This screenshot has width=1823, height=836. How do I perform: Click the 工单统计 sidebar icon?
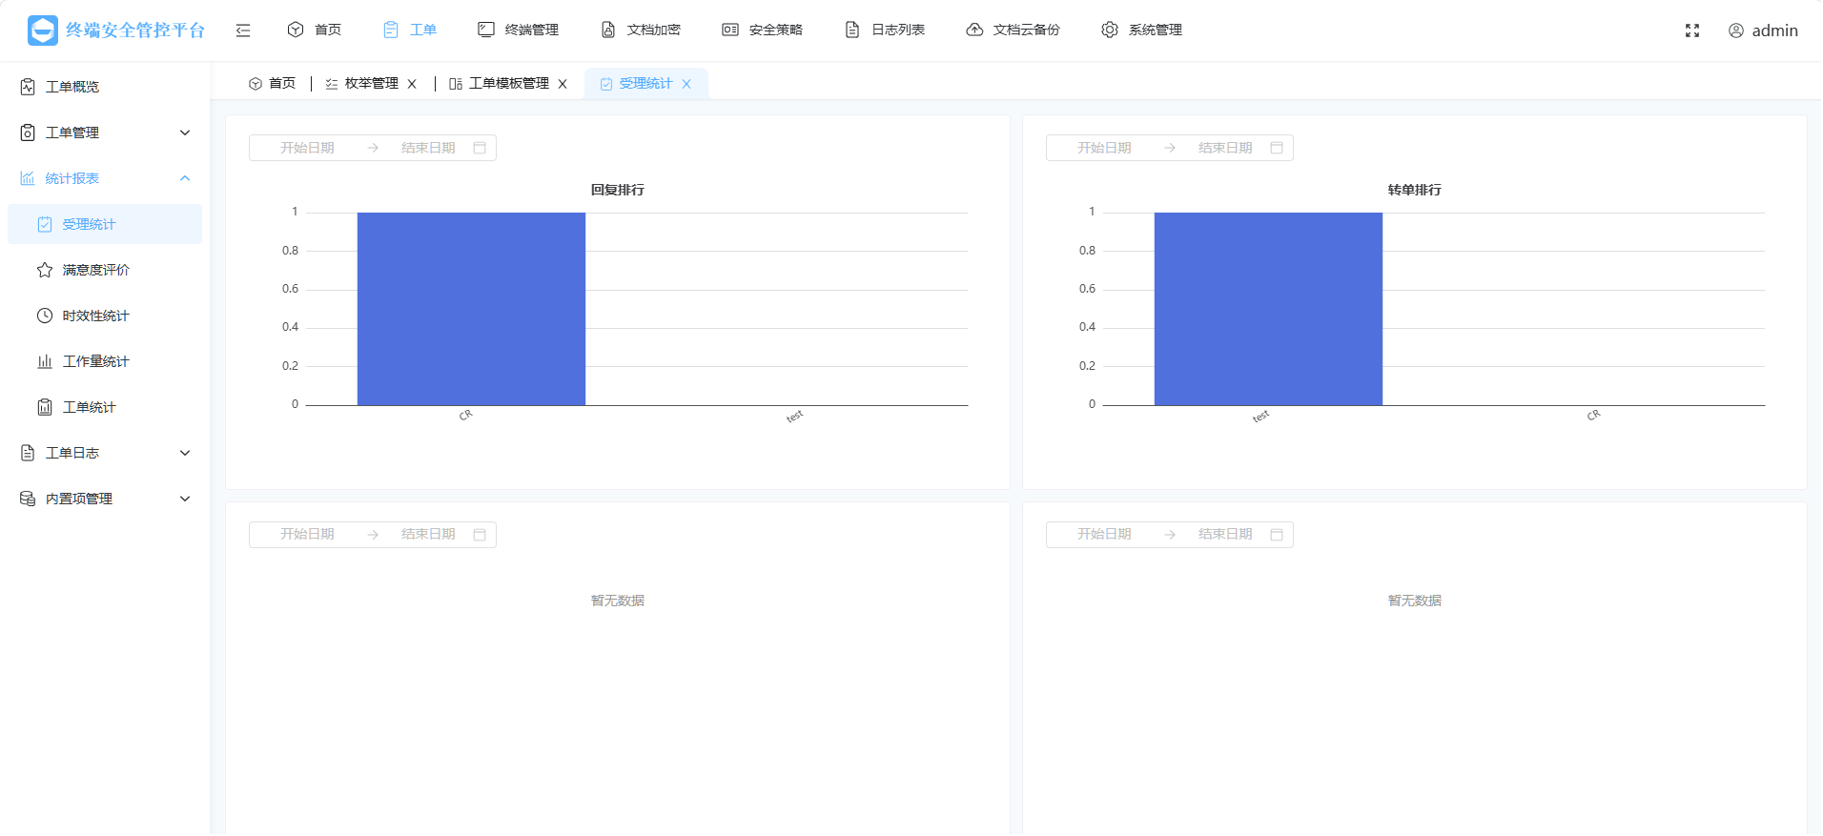[x=45, y=407]
